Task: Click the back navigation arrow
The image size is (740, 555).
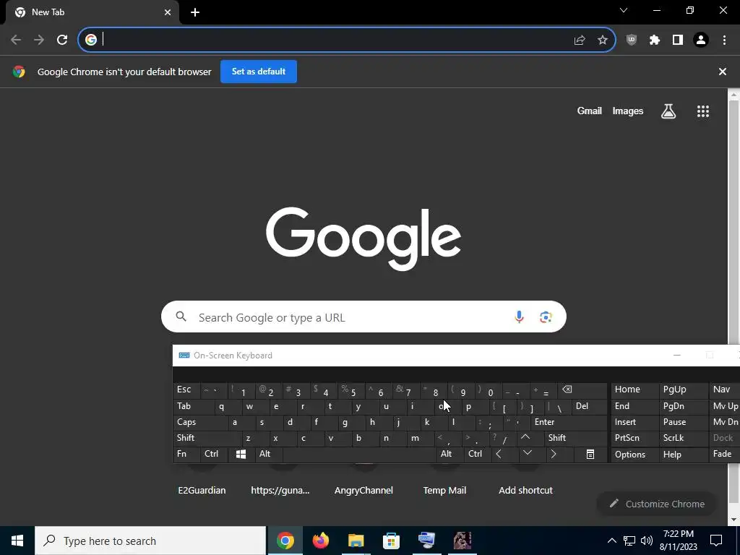Action: coord(16,40)
